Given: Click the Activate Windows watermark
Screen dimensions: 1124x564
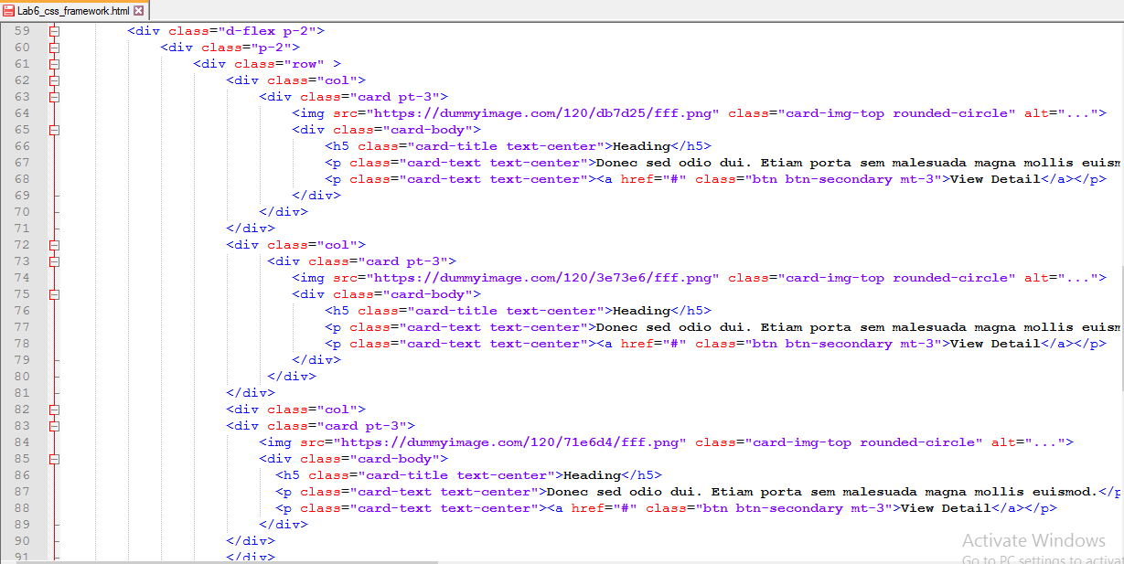Looking at the screenshot, I should 1033,540.
